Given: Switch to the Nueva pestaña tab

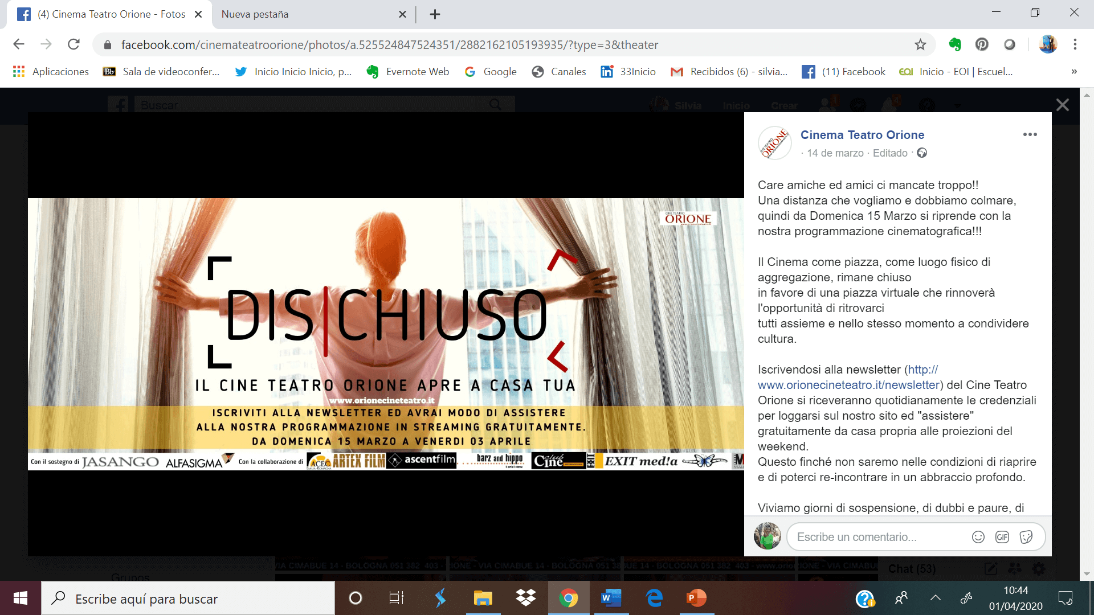Looking at the screenshot, I should (x=308, y=14).
